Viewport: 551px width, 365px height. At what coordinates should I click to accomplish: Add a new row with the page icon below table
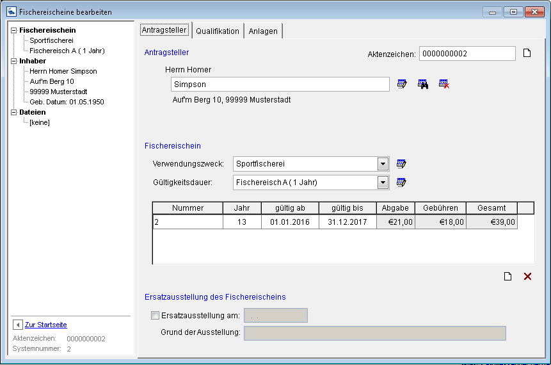coord(507,277)
